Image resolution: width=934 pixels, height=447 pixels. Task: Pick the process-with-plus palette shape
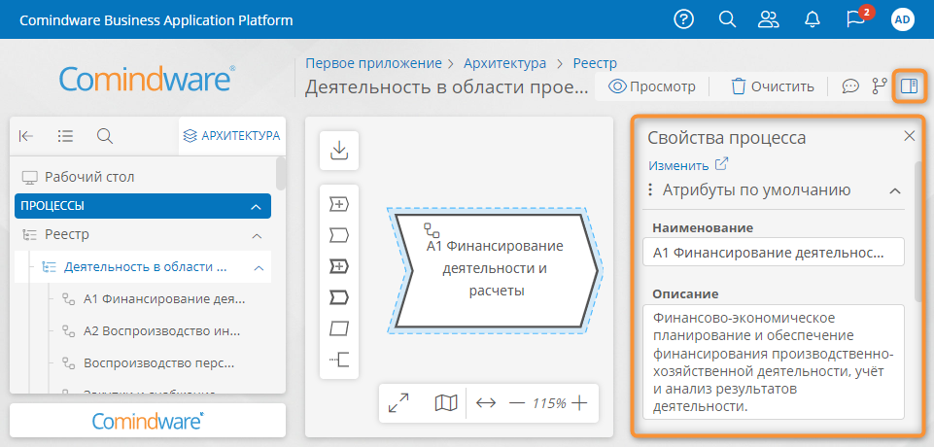point(339,205)
